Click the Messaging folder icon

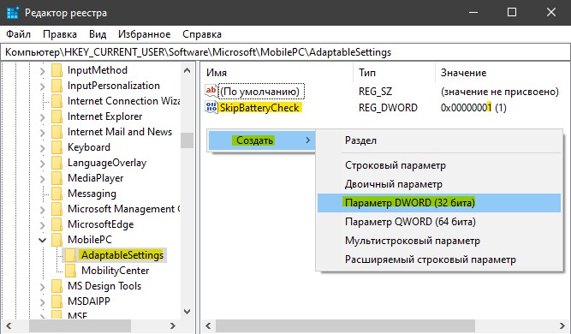[57, 194]
